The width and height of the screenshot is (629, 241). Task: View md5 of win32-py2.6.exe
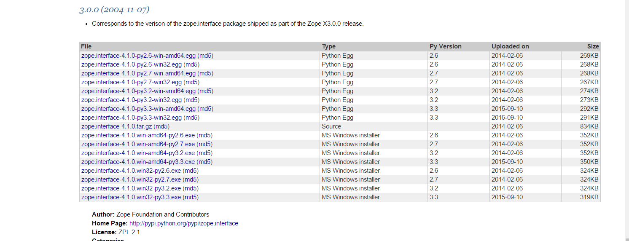point(191,171)
